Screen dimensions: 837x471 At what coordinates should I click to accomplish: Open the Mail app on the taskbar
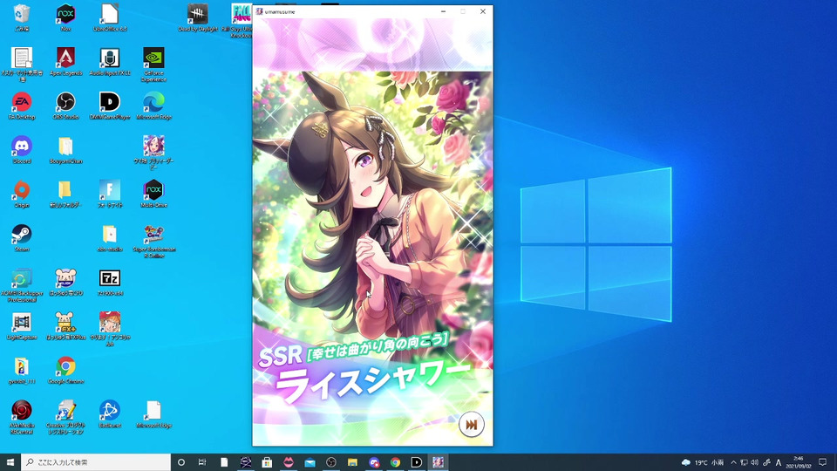(310, 462)
